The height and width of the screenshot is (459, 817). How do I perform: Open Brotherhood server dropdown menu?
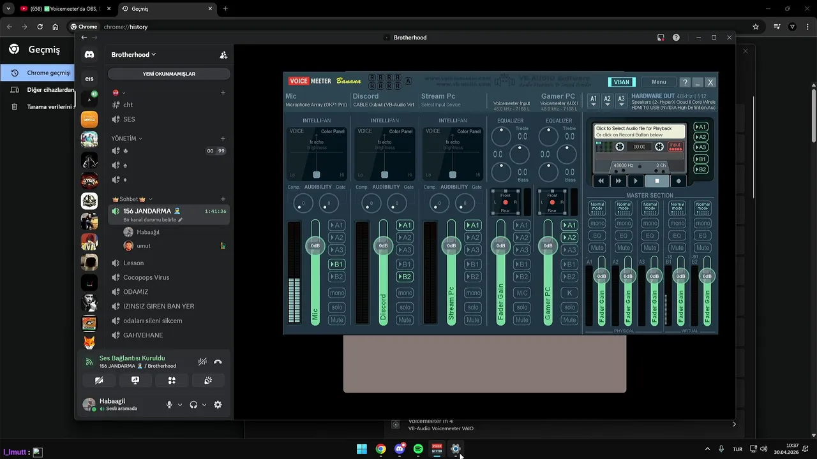[133, 55]
